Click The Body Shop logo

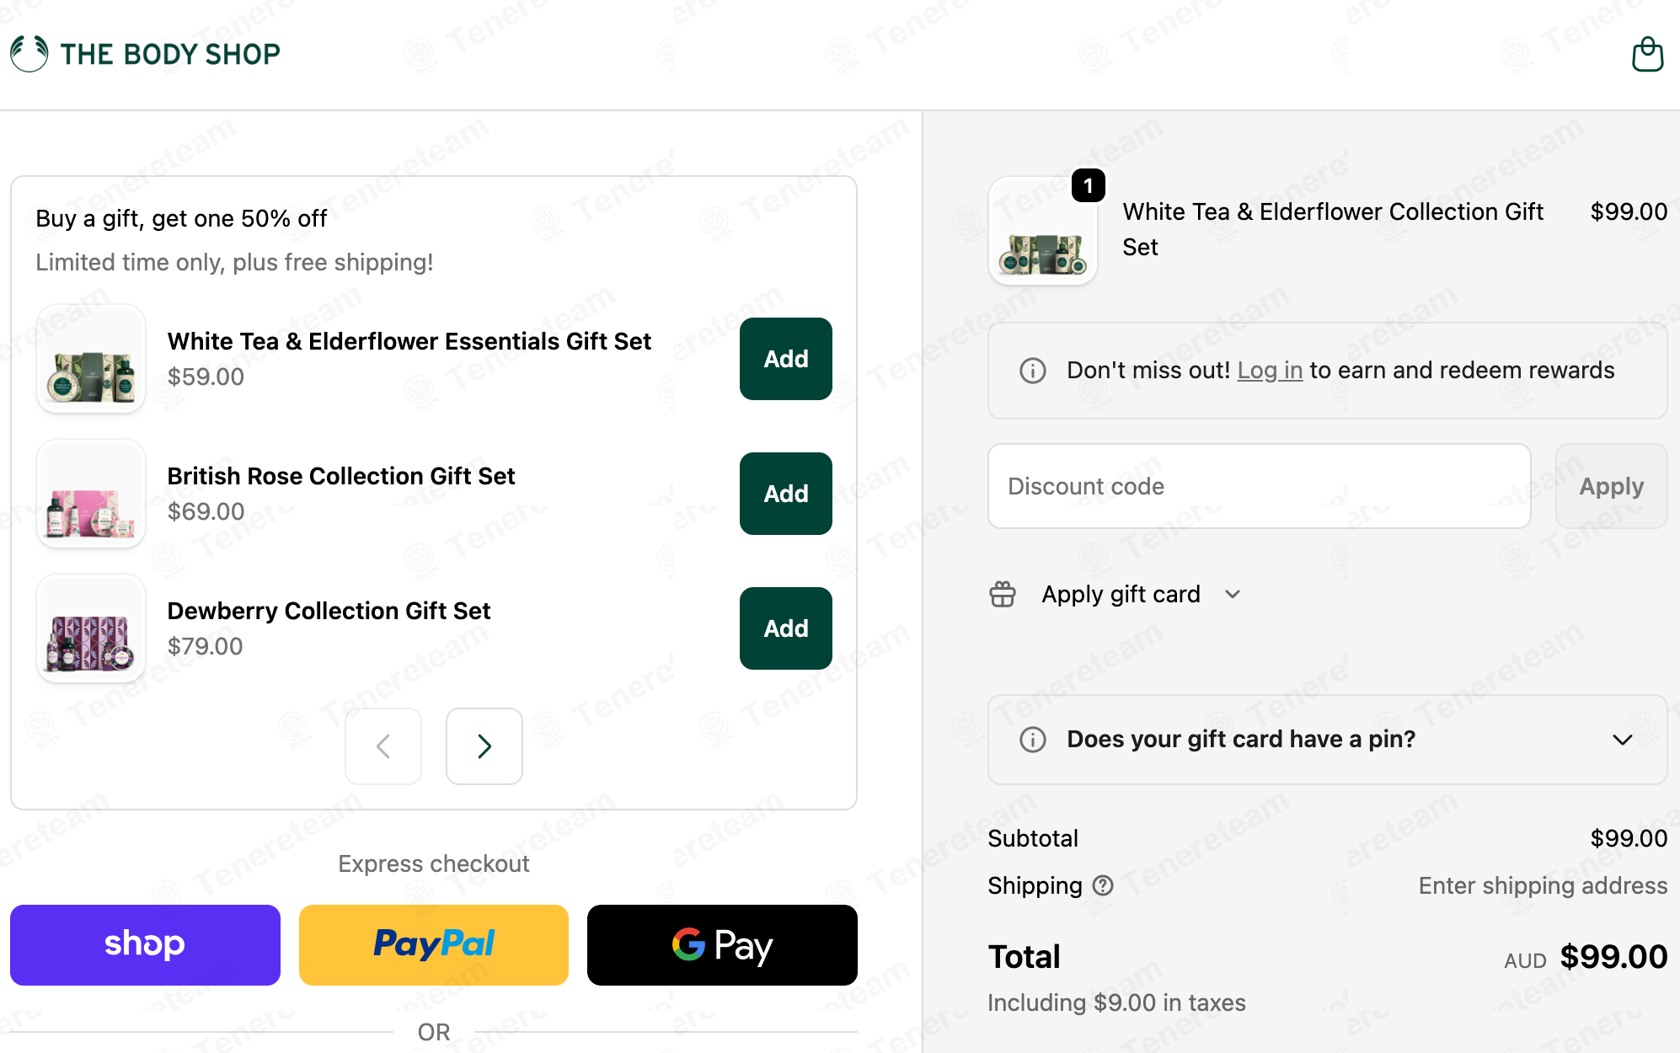tap(145, 54)
